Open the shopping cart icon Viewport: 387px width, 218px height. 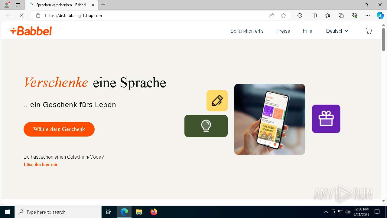369,31
